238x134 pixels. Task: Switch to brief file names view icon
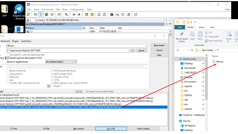click(35, 14)
